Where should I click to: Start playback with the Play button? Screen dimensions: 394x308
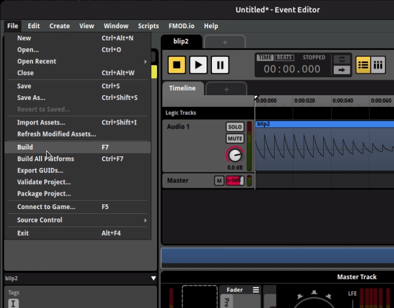click(198, 65)
